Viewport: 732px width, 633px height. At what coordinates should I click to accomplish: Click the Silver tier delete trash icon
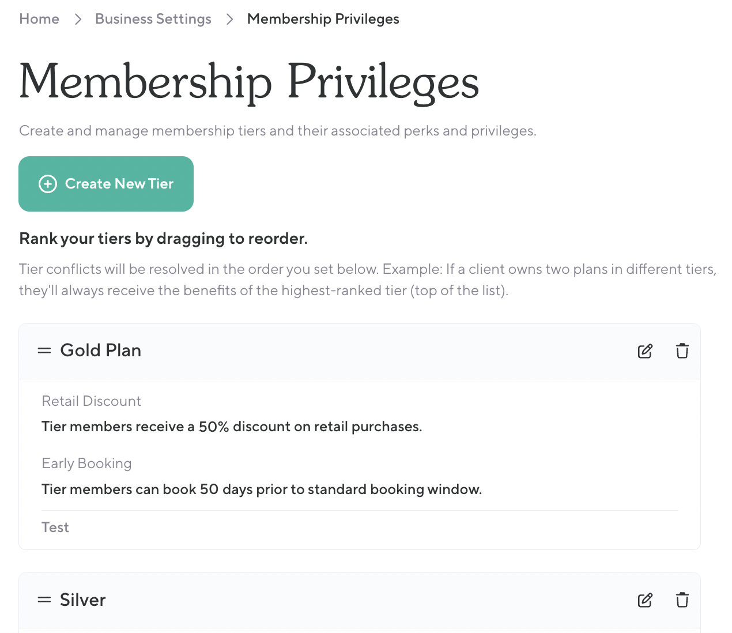[682, 600]
